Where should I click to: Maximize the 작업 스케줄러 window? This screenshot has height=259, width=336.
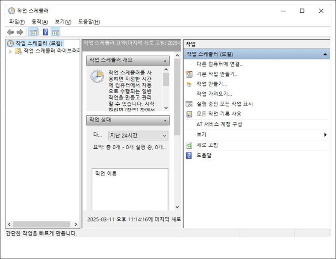[302, 11]
